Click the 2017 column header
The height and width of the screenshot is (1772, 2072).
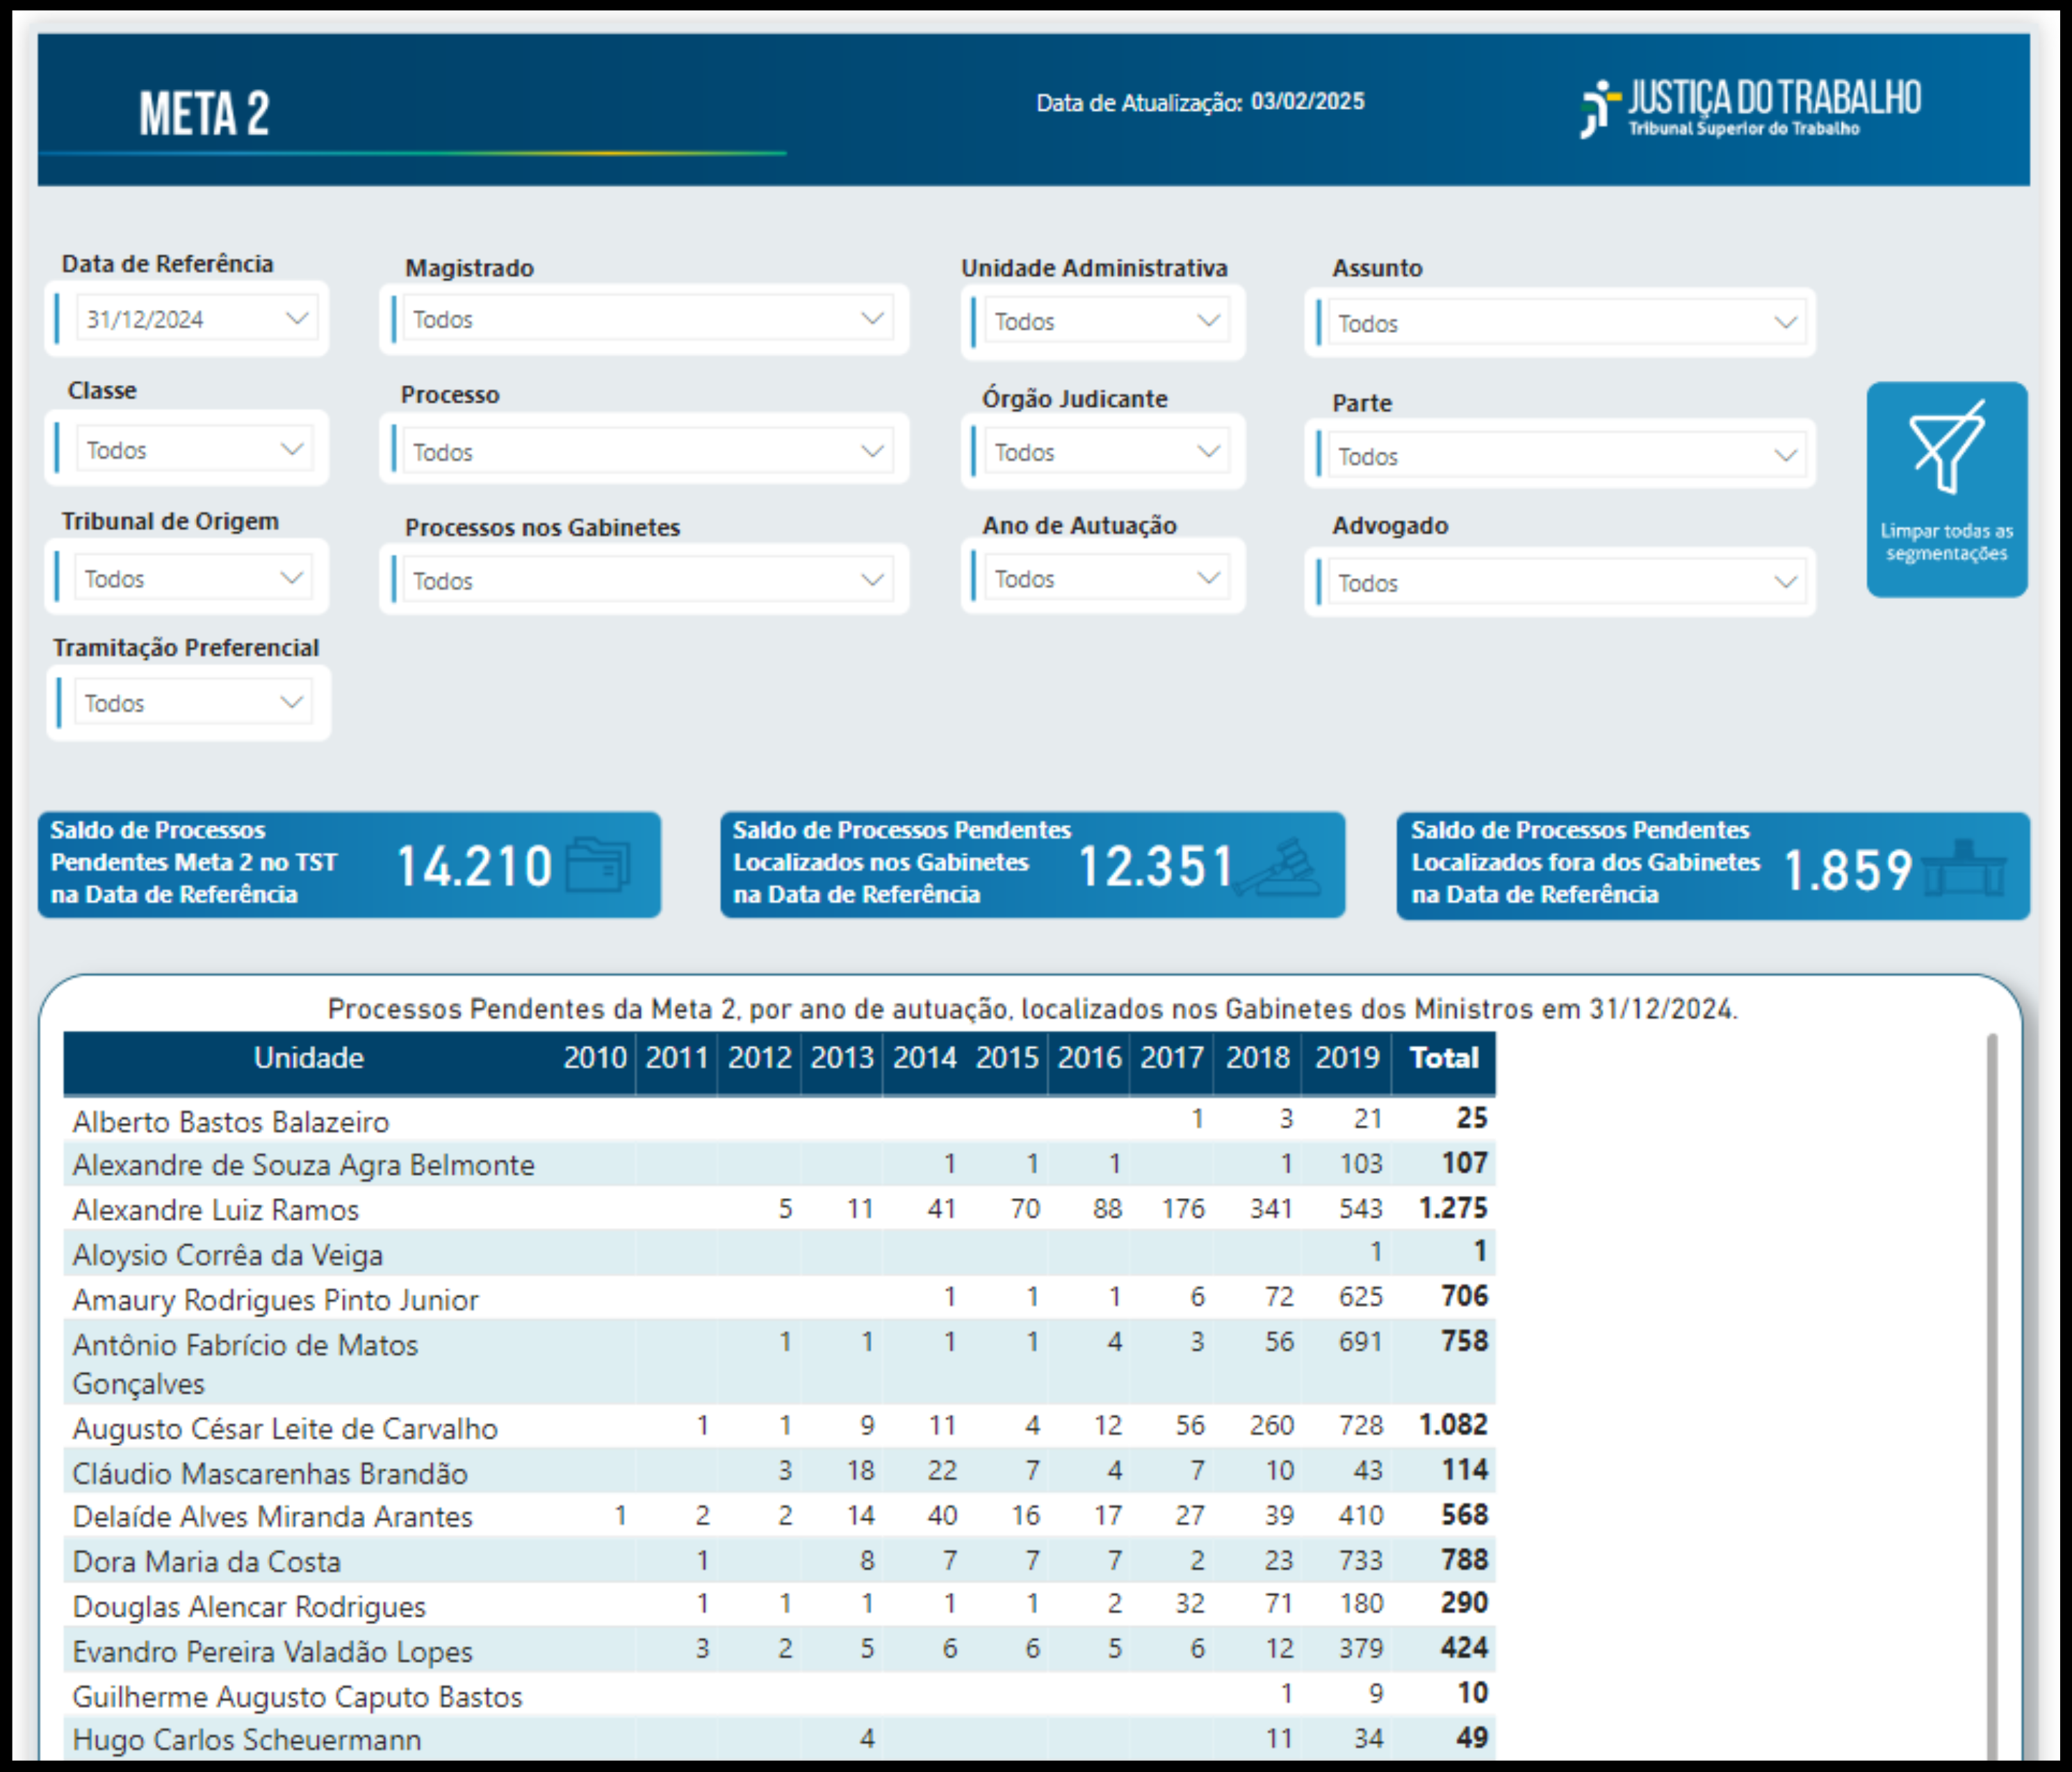(x=1172, y=1058)
